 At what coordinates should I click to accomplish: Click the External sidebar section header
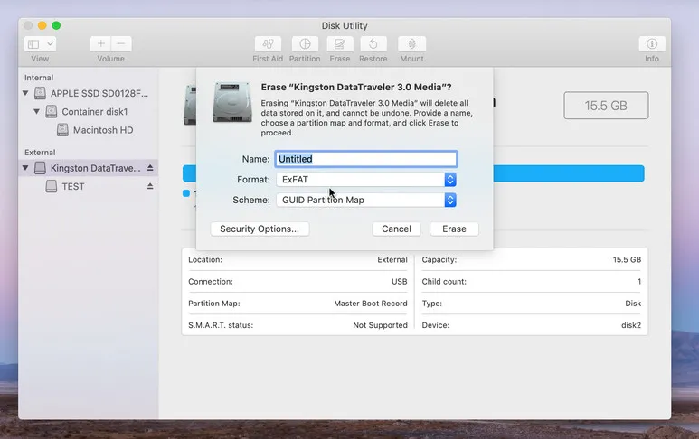pos(40,153)
